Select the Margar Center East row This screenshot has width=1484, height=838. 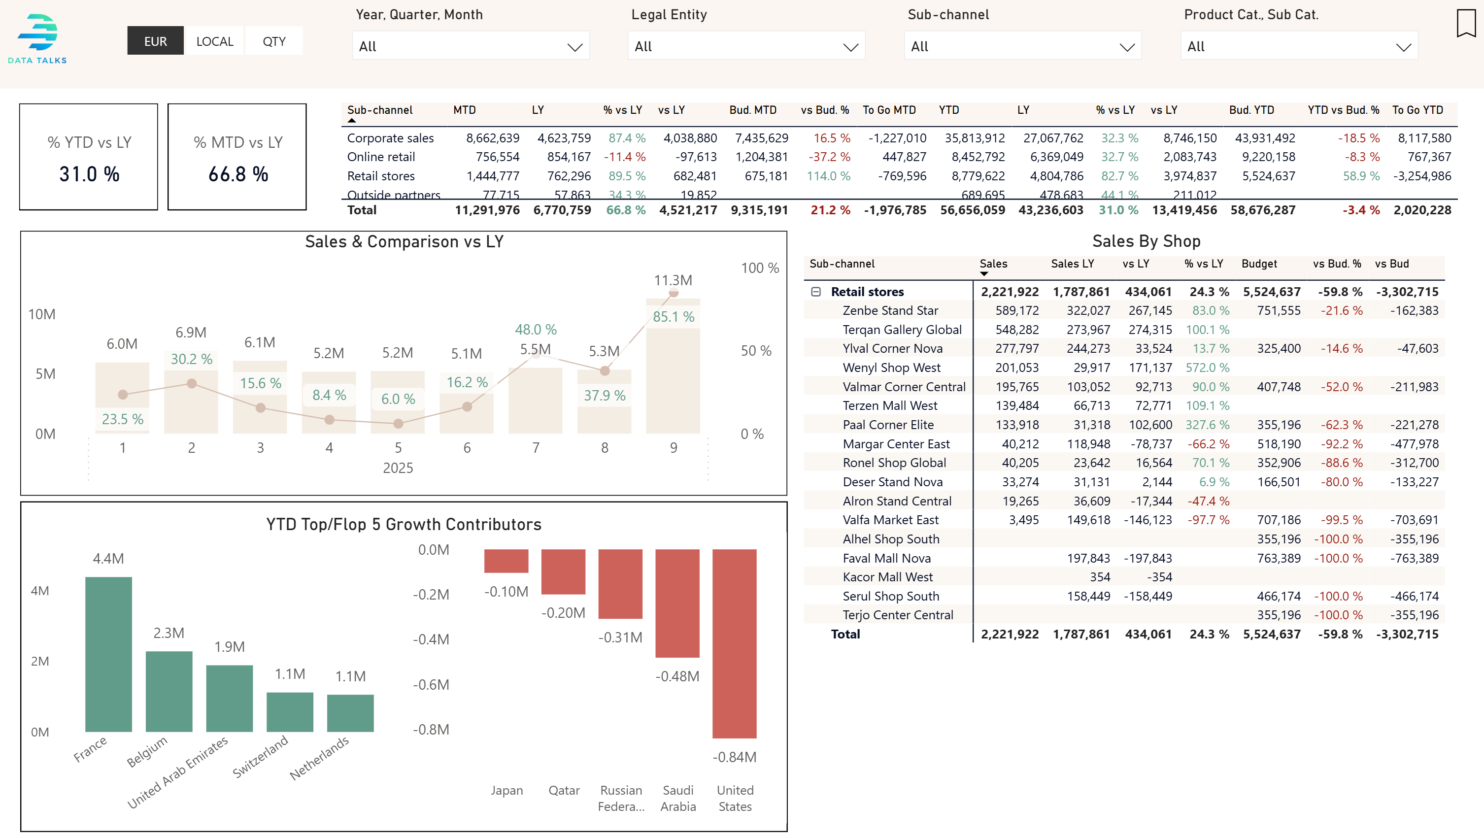1124,443
